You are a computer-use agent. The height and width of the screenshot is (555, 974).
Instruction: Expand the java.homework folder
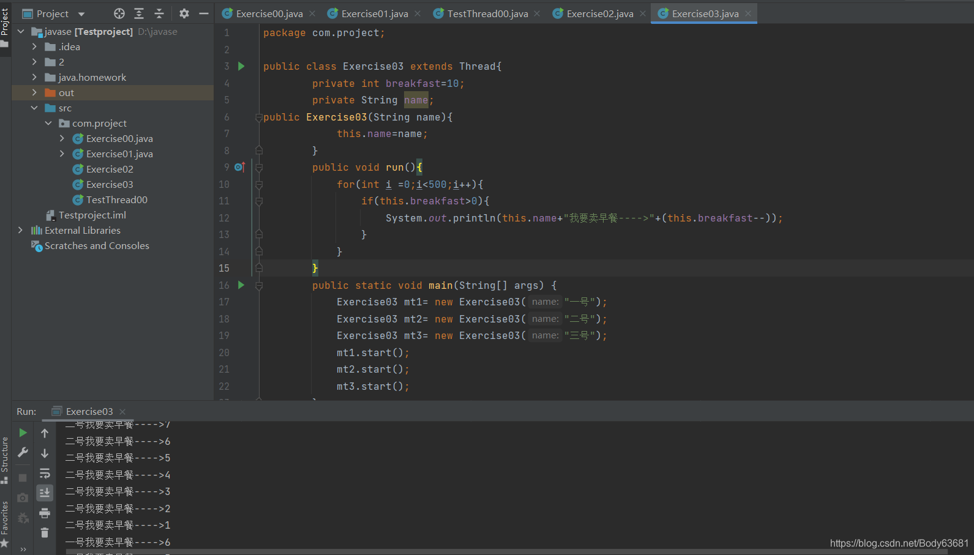(34, 77)
